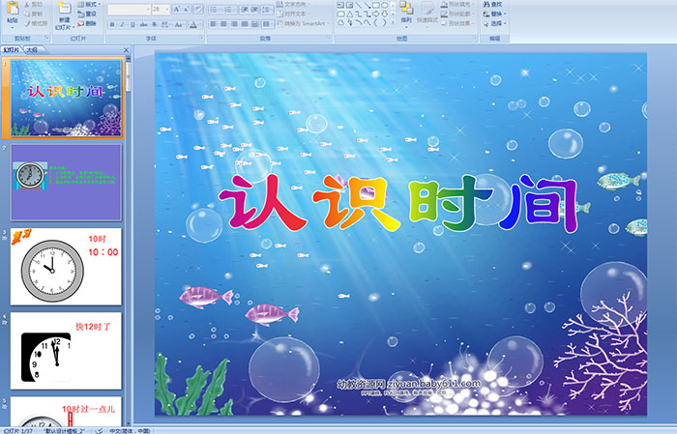This screenshot has height=434, width=677.
Task: Apply bulleted list
Action: click(216, 9)
